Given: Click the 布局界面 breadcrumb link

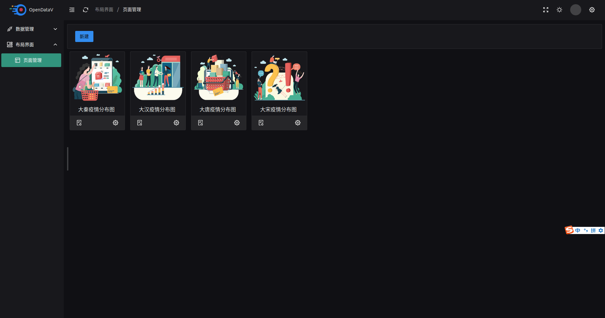Looking at the screenshot, I should coord(104,10).
